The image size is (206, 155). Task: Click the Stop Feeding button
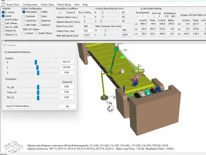click(x=85, y=12)
